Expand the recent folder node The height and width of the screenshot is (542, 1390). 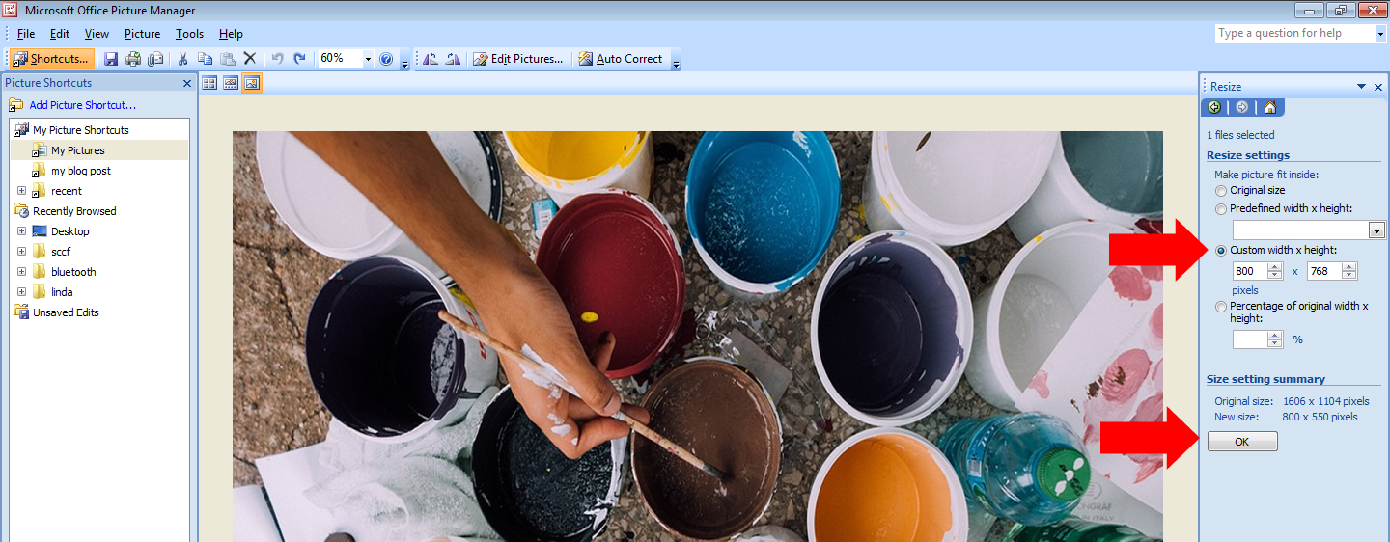click(x=21, y=191)
